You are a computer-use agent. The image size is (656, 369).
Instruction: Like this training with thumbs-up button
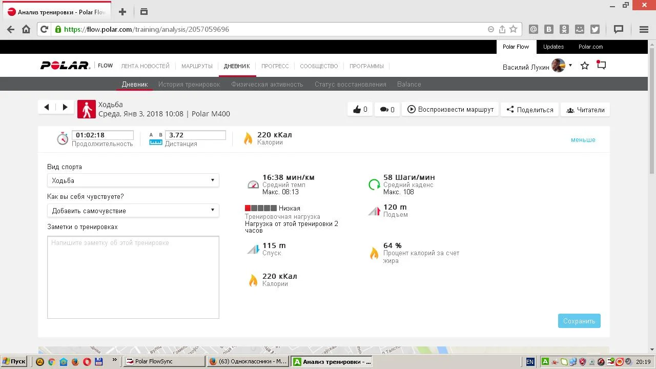tap(360, 109)
